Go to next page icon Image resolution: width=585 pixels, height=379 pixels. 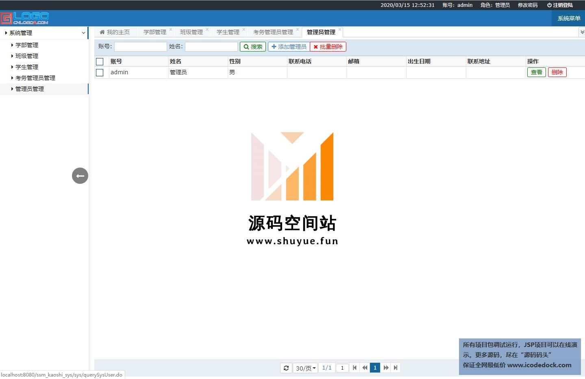(386, 368)
